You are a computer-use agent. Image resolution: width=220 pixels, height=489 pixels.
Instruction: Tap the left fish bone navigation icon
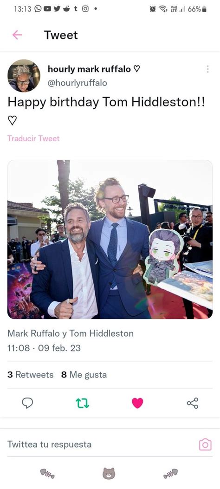(47, 474)
